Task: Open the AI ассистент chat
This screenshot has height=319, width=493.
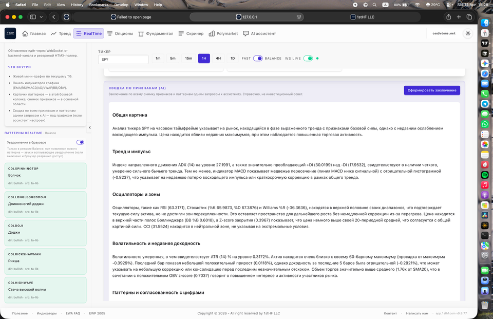Action: [x=259, y=34]
